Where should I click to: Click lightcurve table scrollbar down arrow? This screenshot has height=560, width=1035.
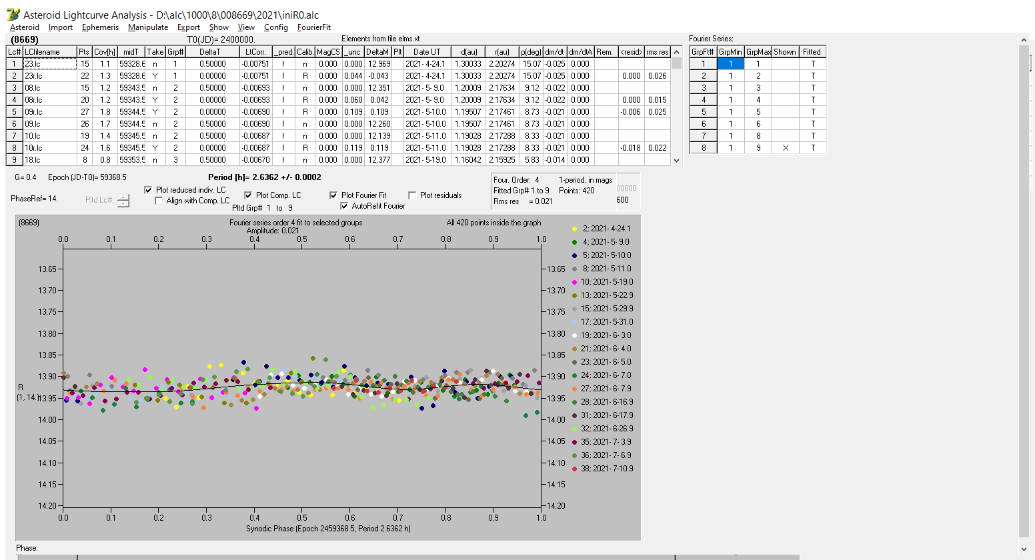point(677,160)
